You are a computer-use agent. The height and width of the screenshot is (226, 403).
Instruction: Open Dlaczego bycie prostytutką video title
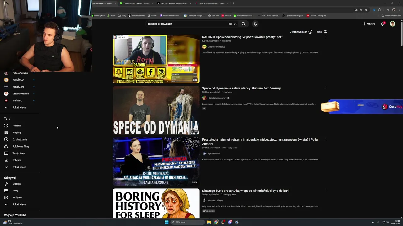(246, 191)
